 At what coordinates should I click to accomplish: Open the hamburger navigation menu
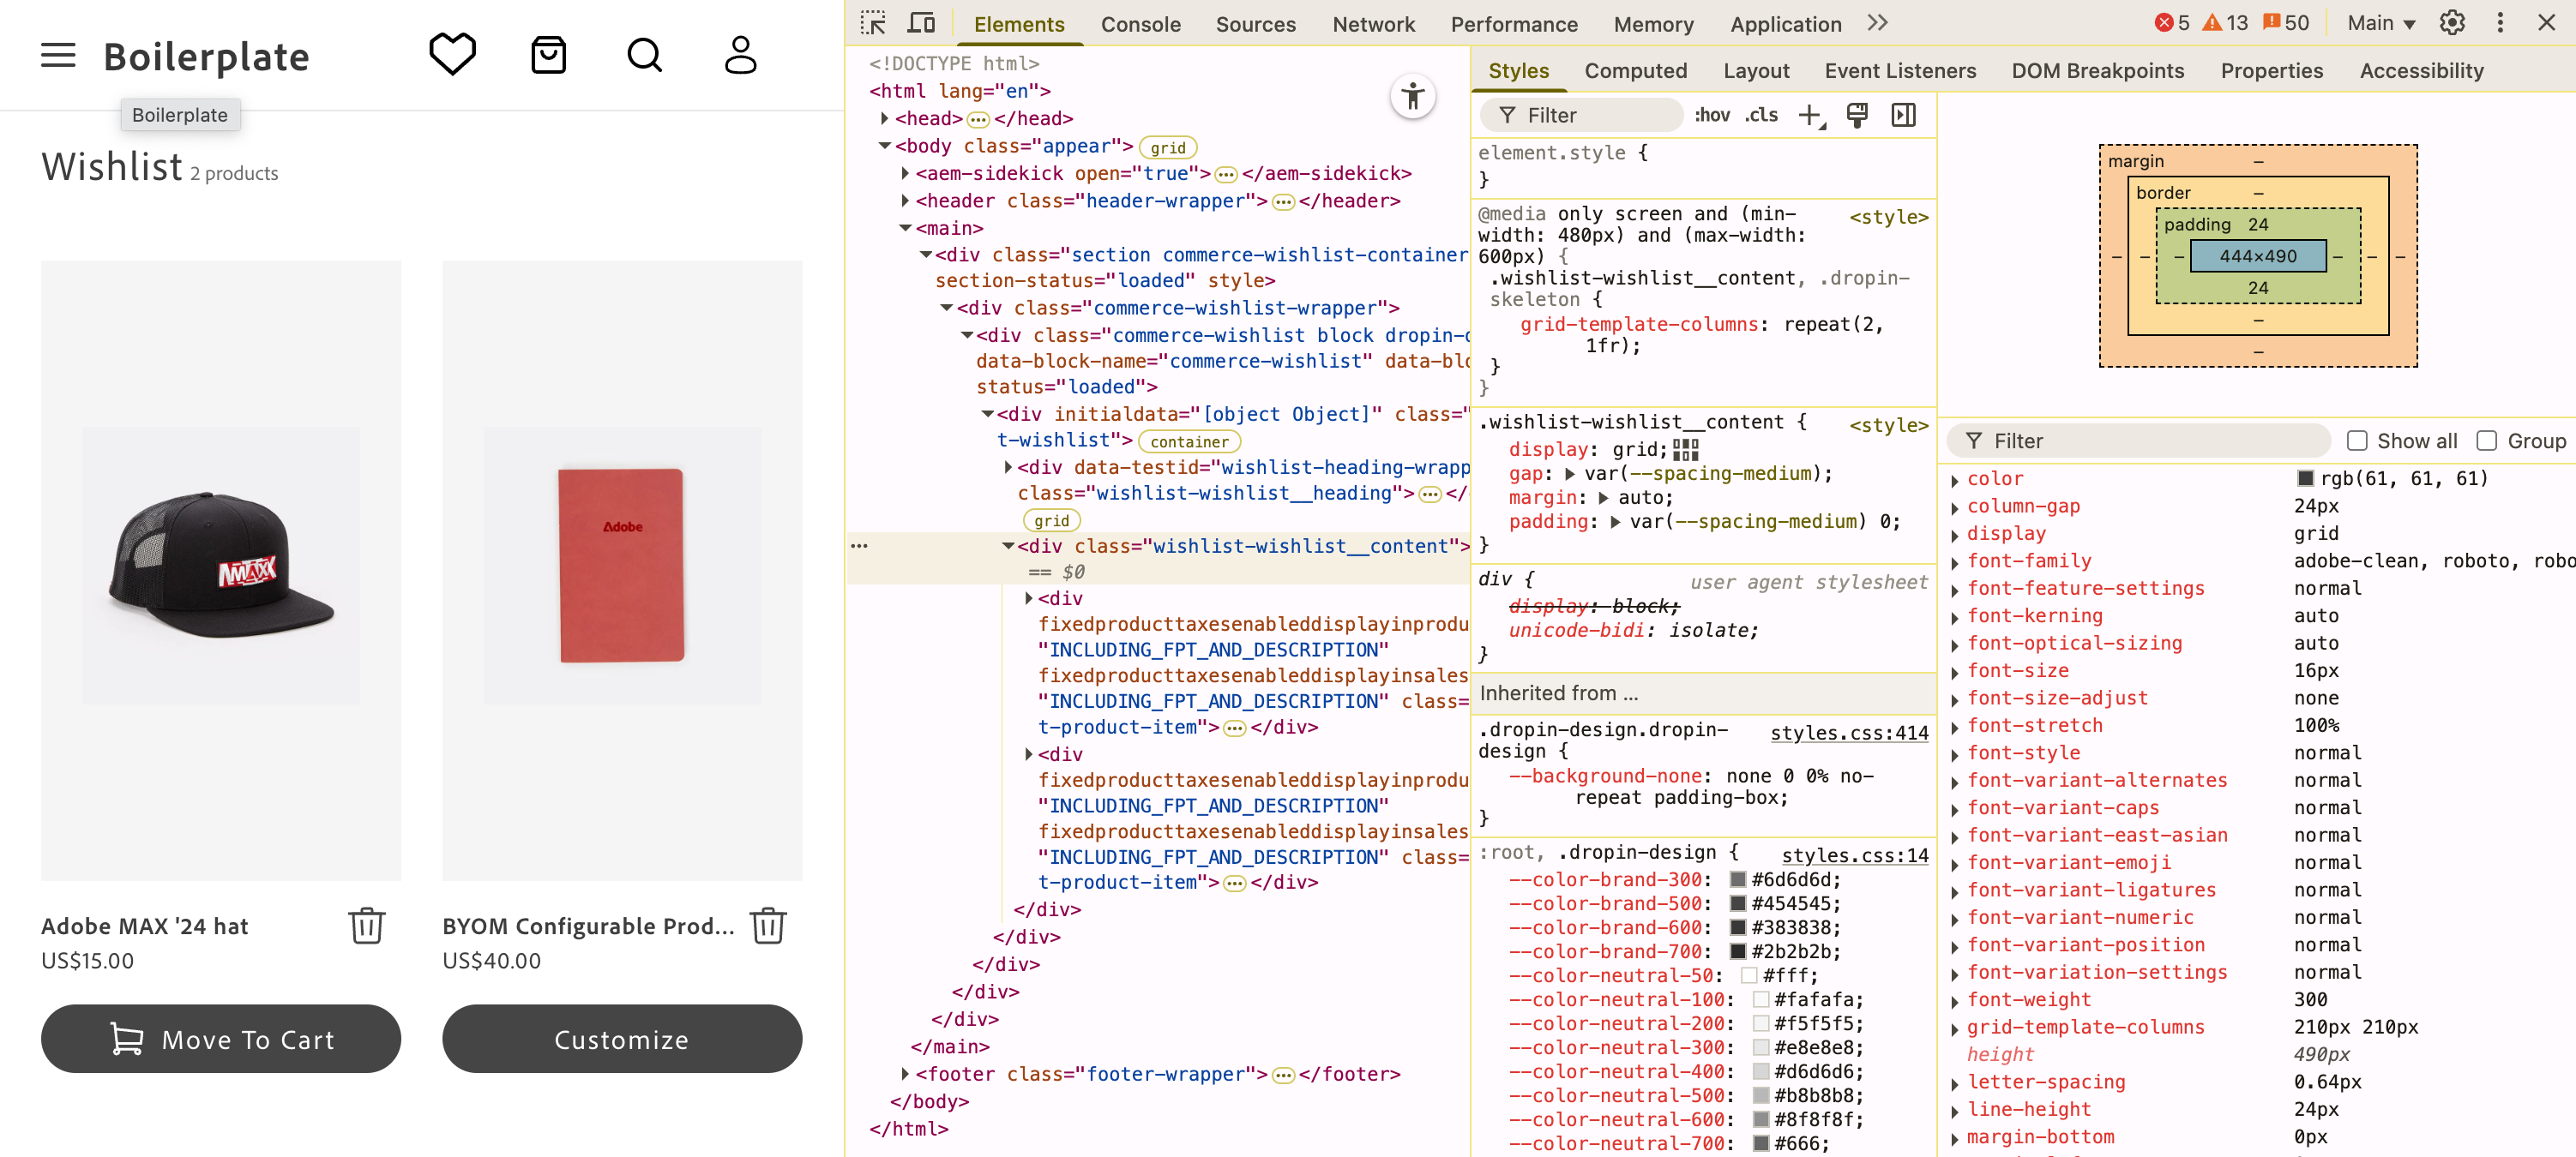58,55
